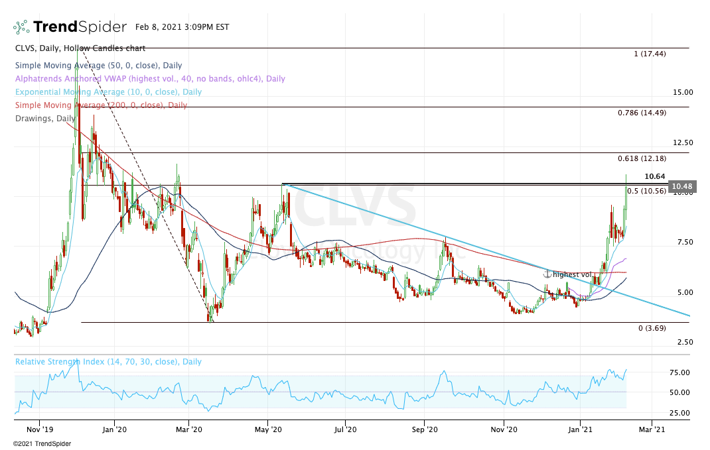Select the Simple Moving Average (200) legend entry

[101, 105]
